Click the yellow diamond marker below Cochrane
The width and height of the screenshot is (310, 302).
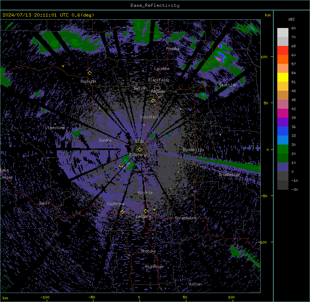[122, 212]
